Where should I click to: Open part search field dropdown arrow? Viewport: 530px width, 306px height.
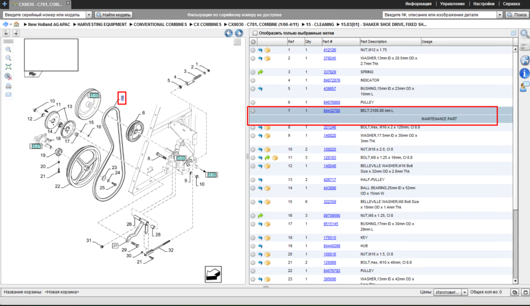[x=500, y=15]
